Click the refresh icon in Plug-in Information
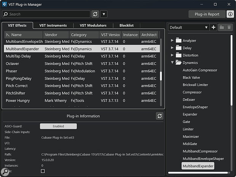Screen dimensions: 236x177 (159, 116)
